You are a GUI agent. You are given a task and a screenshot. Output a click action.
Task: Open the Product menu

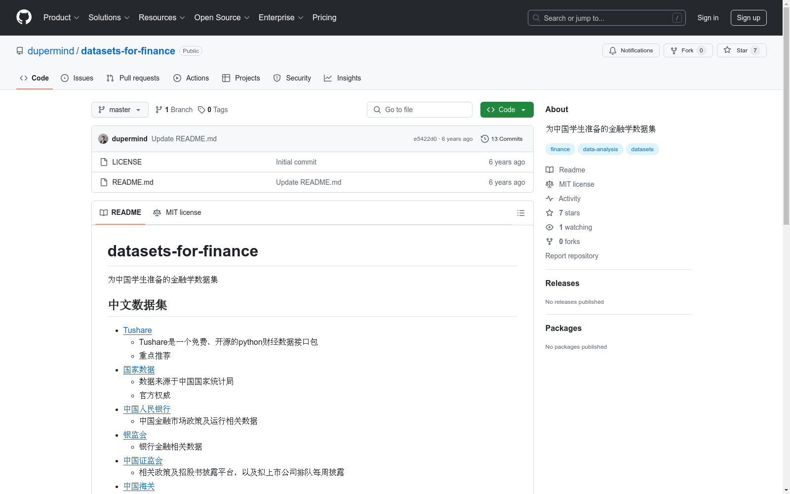61,17
